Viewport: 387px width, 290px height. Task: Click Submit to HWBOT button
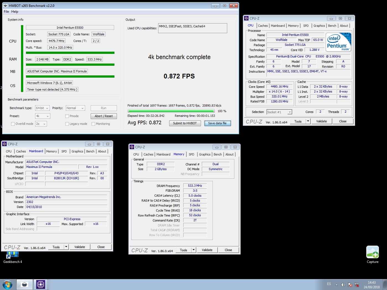pos(185,123)
